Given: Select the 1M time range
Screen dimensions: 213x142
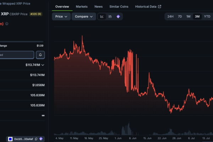Looking at the screenshot, I should click(188, 16).
